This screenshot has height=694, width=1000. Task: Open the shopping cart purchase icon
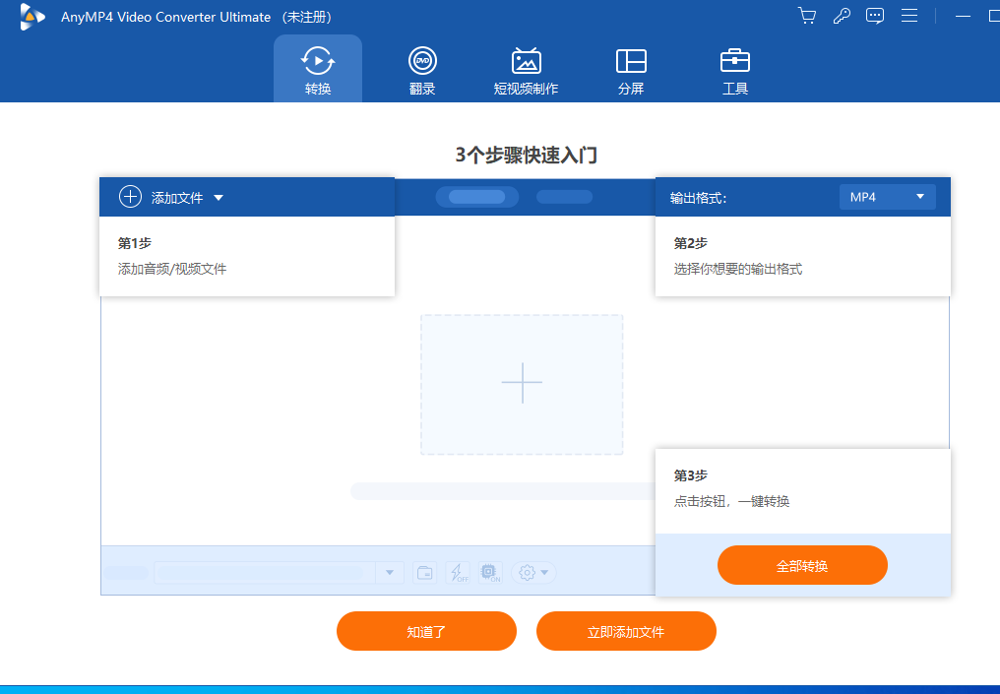coord(806,16)
